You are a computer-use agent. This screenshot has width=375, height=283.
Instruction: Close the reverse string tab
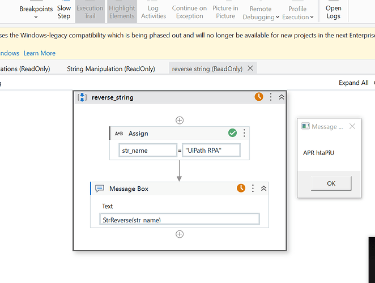tap(250, 68)
